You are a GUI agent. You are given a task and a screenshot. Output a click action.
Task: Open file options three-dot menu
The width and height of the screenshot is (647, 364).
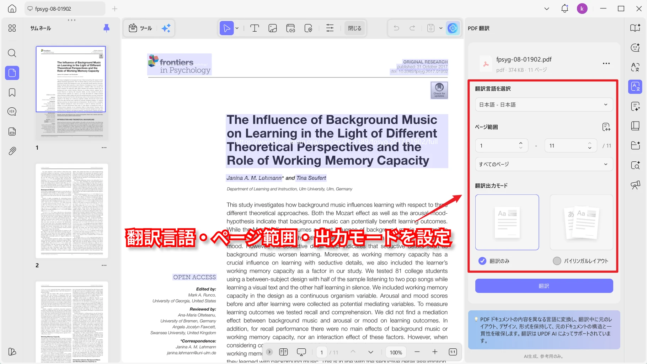pyautogui.click(x=606, y=64)
